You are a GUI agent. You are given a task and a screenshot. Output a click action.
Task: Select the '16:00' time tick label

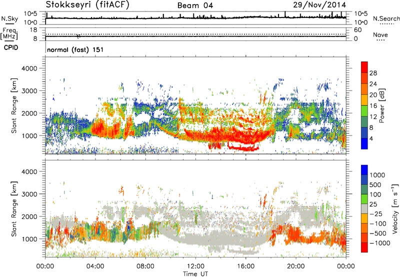click(x=245, y=266)
